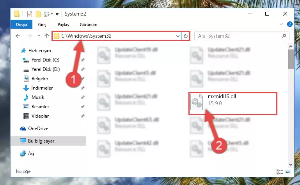The height and width of the screenshot is (185, 300).
Task: Go up one folder level arrow
Action: point(47,36)
